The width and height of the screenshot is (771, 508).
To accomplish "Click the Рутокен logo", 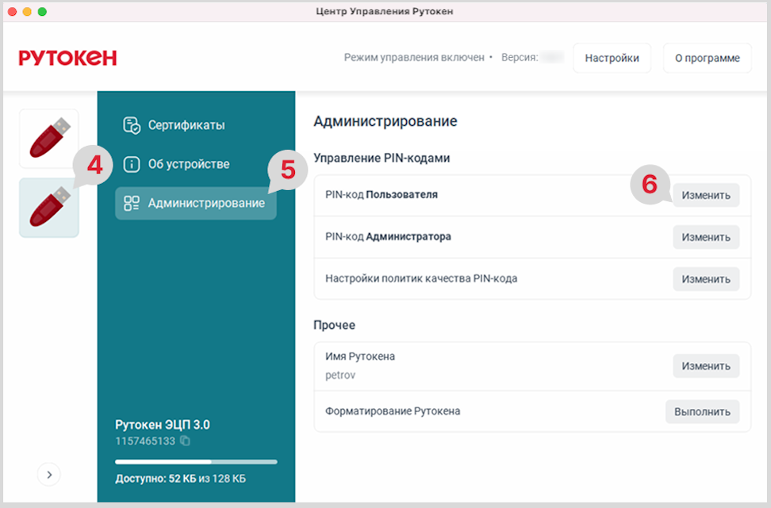I will 68,58.
